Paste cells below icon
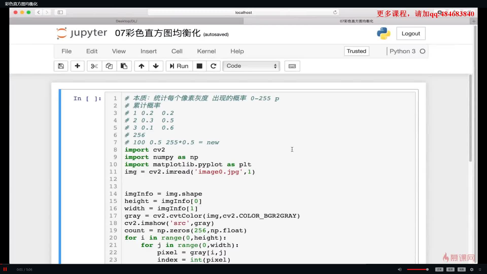This screenshot has width=487, height=274. click(x=124, y=66)
